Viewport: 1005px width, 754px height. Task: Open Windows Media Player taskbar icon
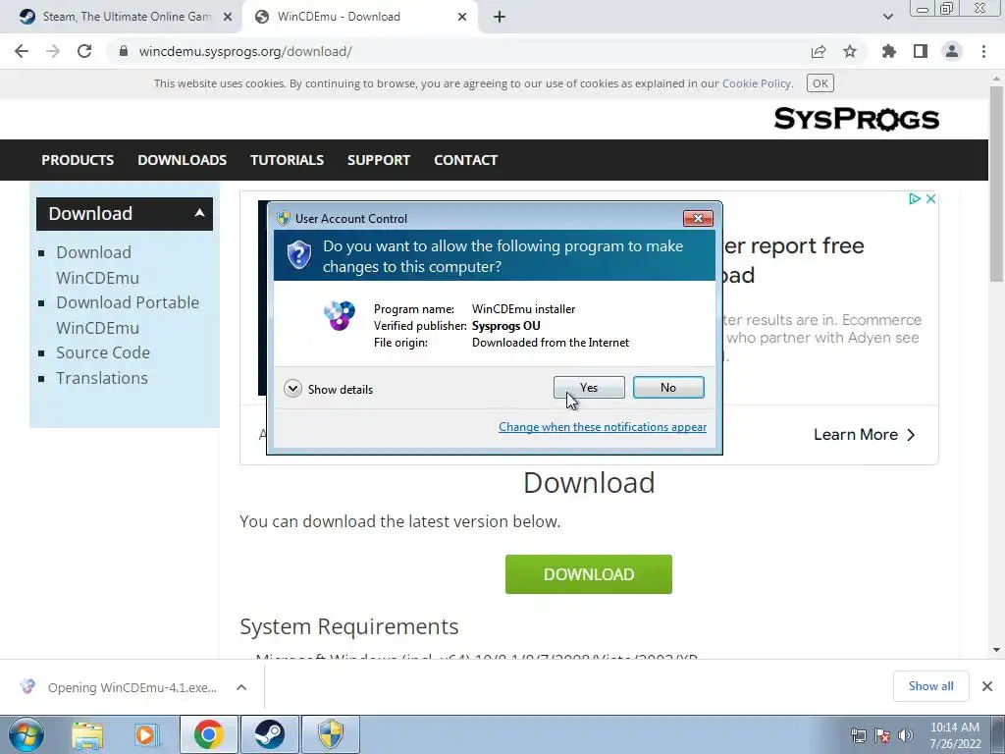coord(146,734)
